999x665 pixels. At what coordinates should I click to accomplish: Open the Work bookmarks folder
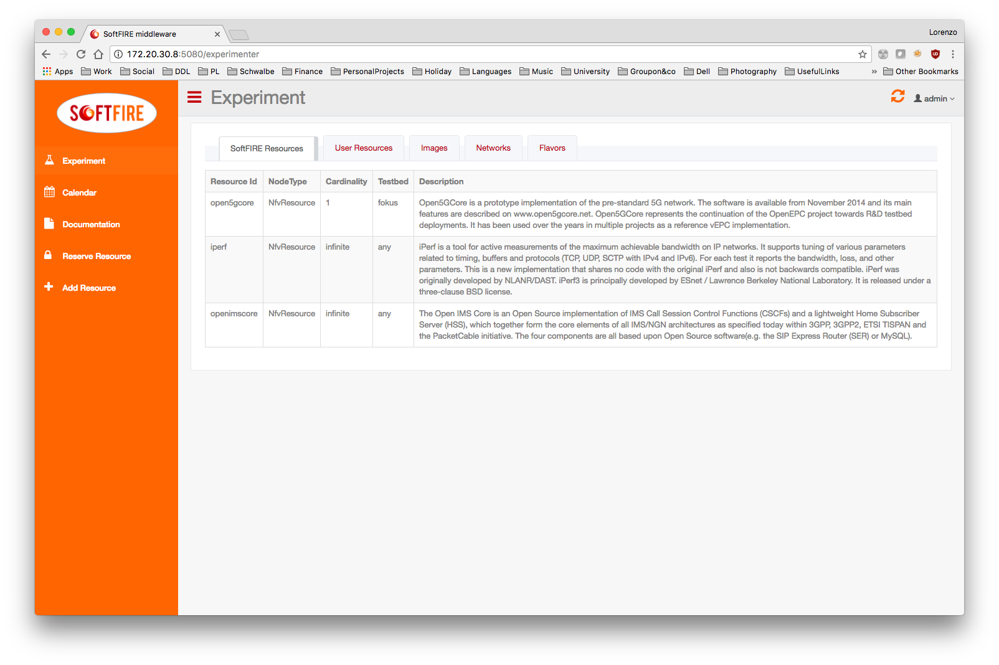97,72
